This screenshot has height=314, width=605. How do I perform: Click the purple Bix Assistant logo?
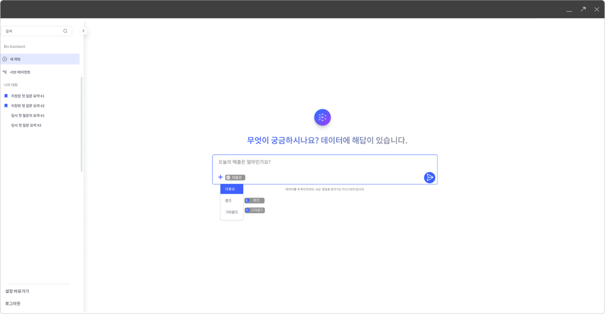322,117
